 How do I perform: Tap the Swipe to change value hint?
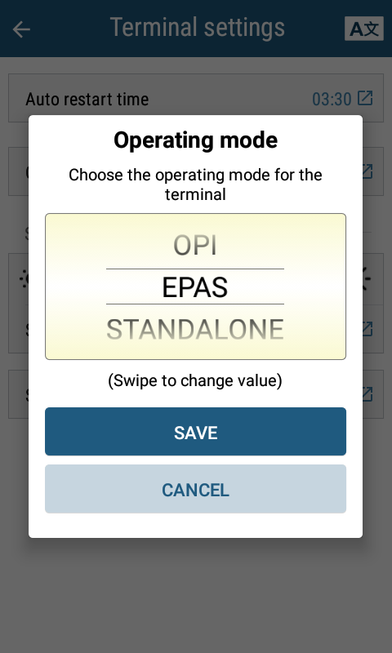point(195,380)
